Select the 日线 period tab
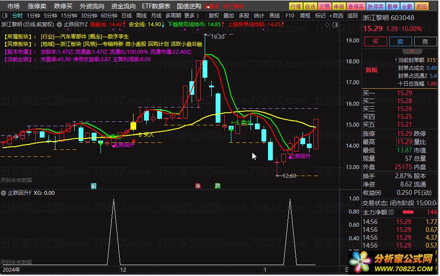The height and width of the screenshot is (276, 440). (x=127, y=15)
